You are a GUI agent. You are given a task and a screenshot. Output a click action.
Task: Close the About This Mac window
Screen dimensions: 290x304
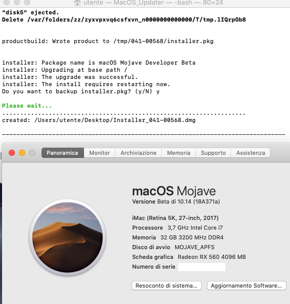(x=12, y=153)
